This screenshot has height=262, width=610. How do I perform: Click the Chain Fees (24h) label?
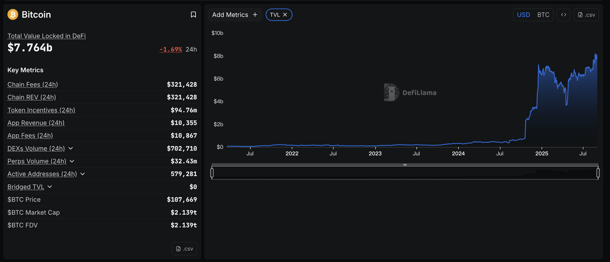point(33,85)
